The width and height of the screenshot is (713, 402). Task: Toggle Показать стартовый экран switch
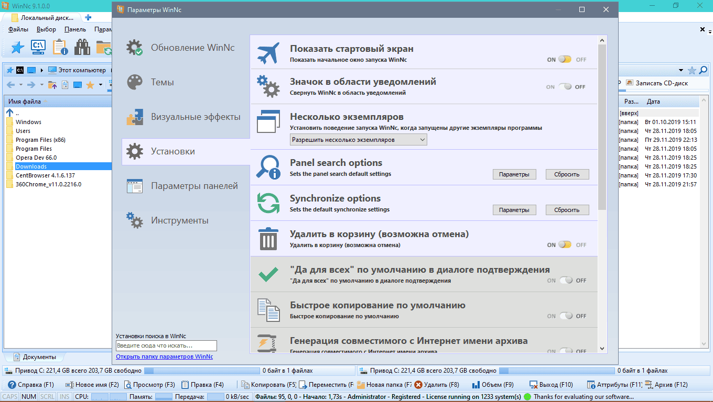[565, 60]
